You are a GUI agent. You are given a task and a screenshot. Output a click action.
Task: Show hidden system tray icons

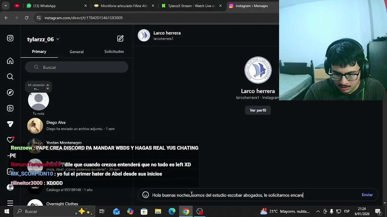[x=318, y=211]
